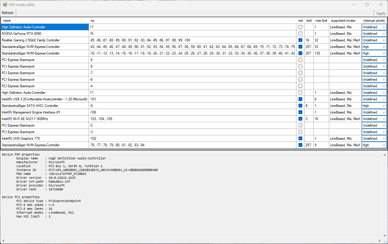388x244 pixels.
Task: Click "LineBased, Msi, MsiX" cell in Wi-Fi row
Action: 345,119
